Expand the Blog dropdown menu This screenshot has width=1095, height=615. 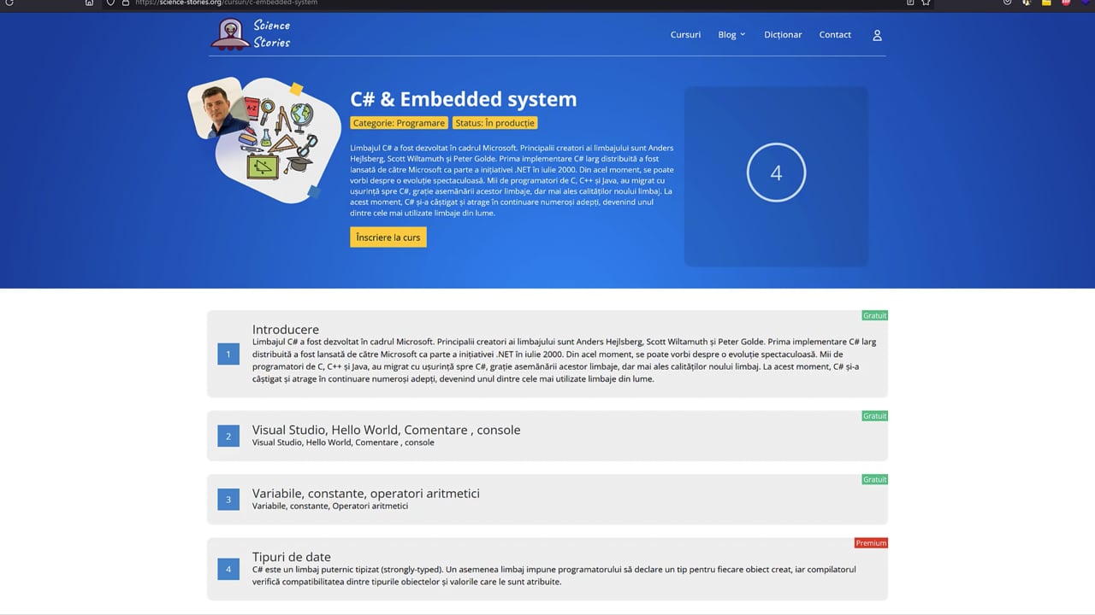click(731, 35)
